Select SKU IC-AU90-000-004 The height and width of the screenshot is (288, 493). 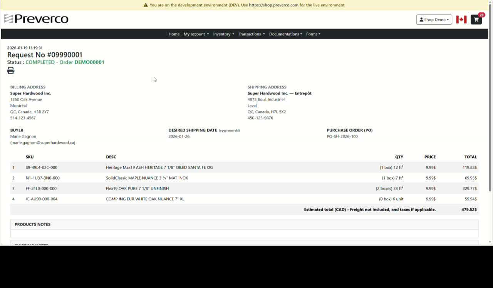coord(42,199)
